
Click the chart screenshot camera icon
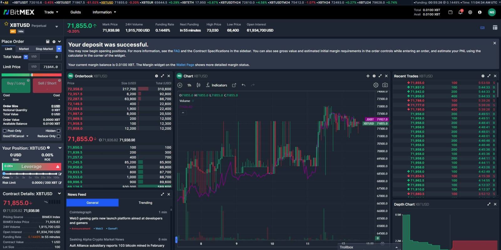pyautogui.click(x=385, y=85)
